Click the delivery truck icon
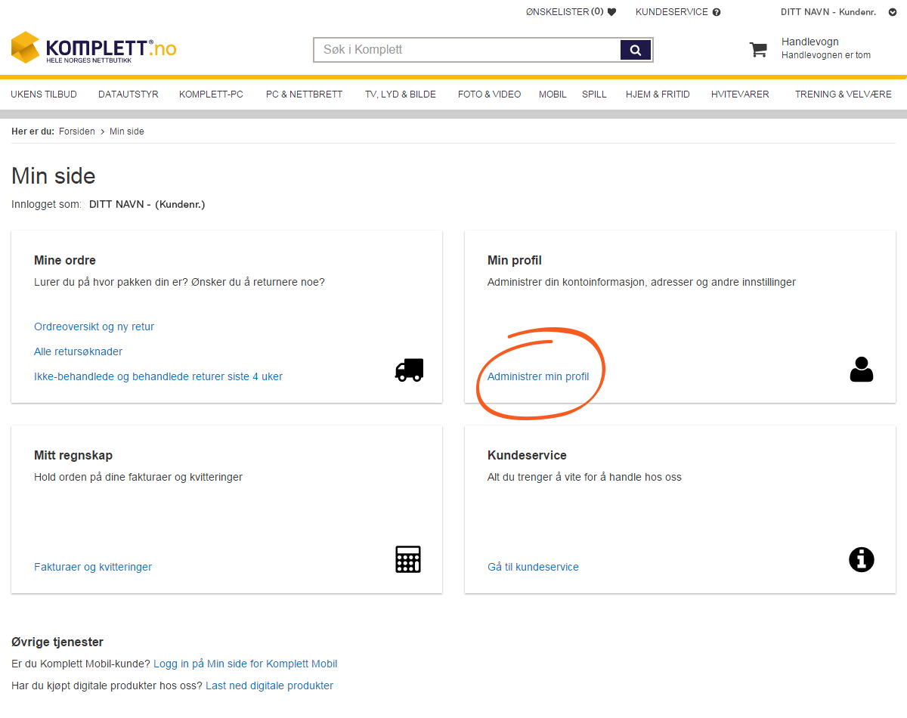This screenshot has width=907, height=718. point(409,370)
